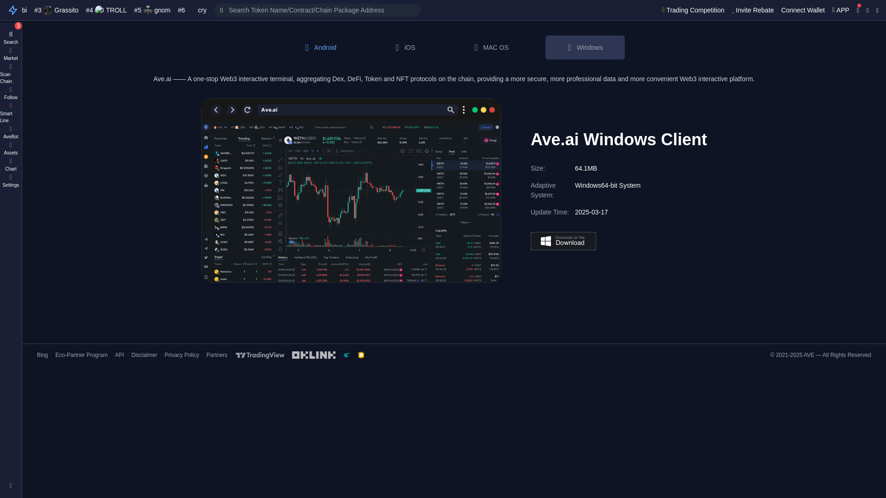
Task: Click the icon with the red notification dot
Action: click(x=858, y=10)
